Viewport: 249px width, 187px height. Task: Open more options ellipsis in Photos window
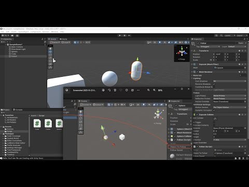(x=138, y=90)
